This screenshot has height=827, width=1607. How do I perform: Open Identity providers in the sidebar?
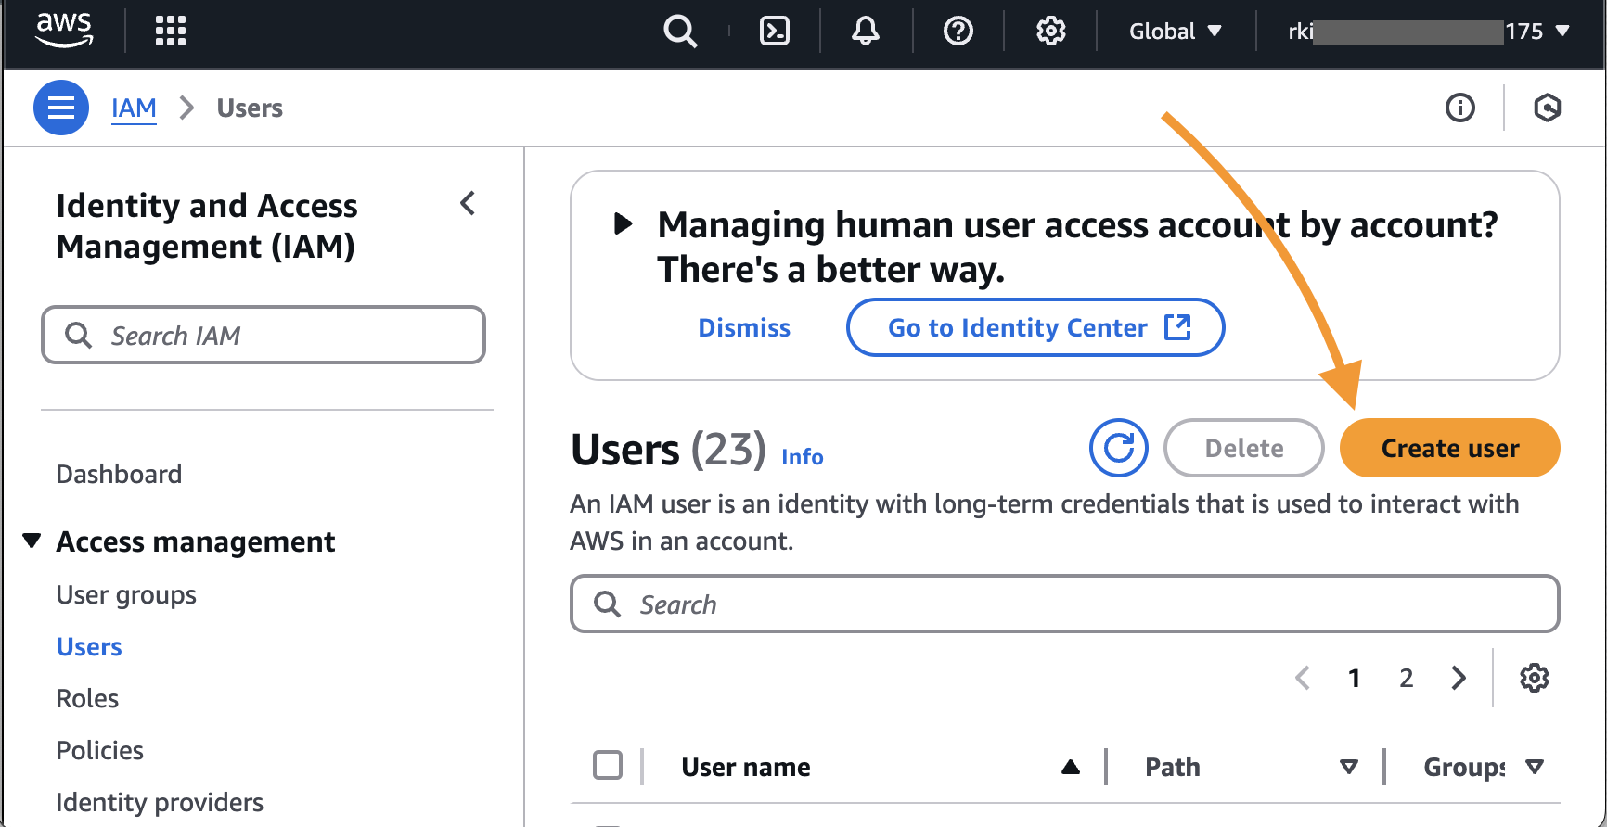[160, 802]
